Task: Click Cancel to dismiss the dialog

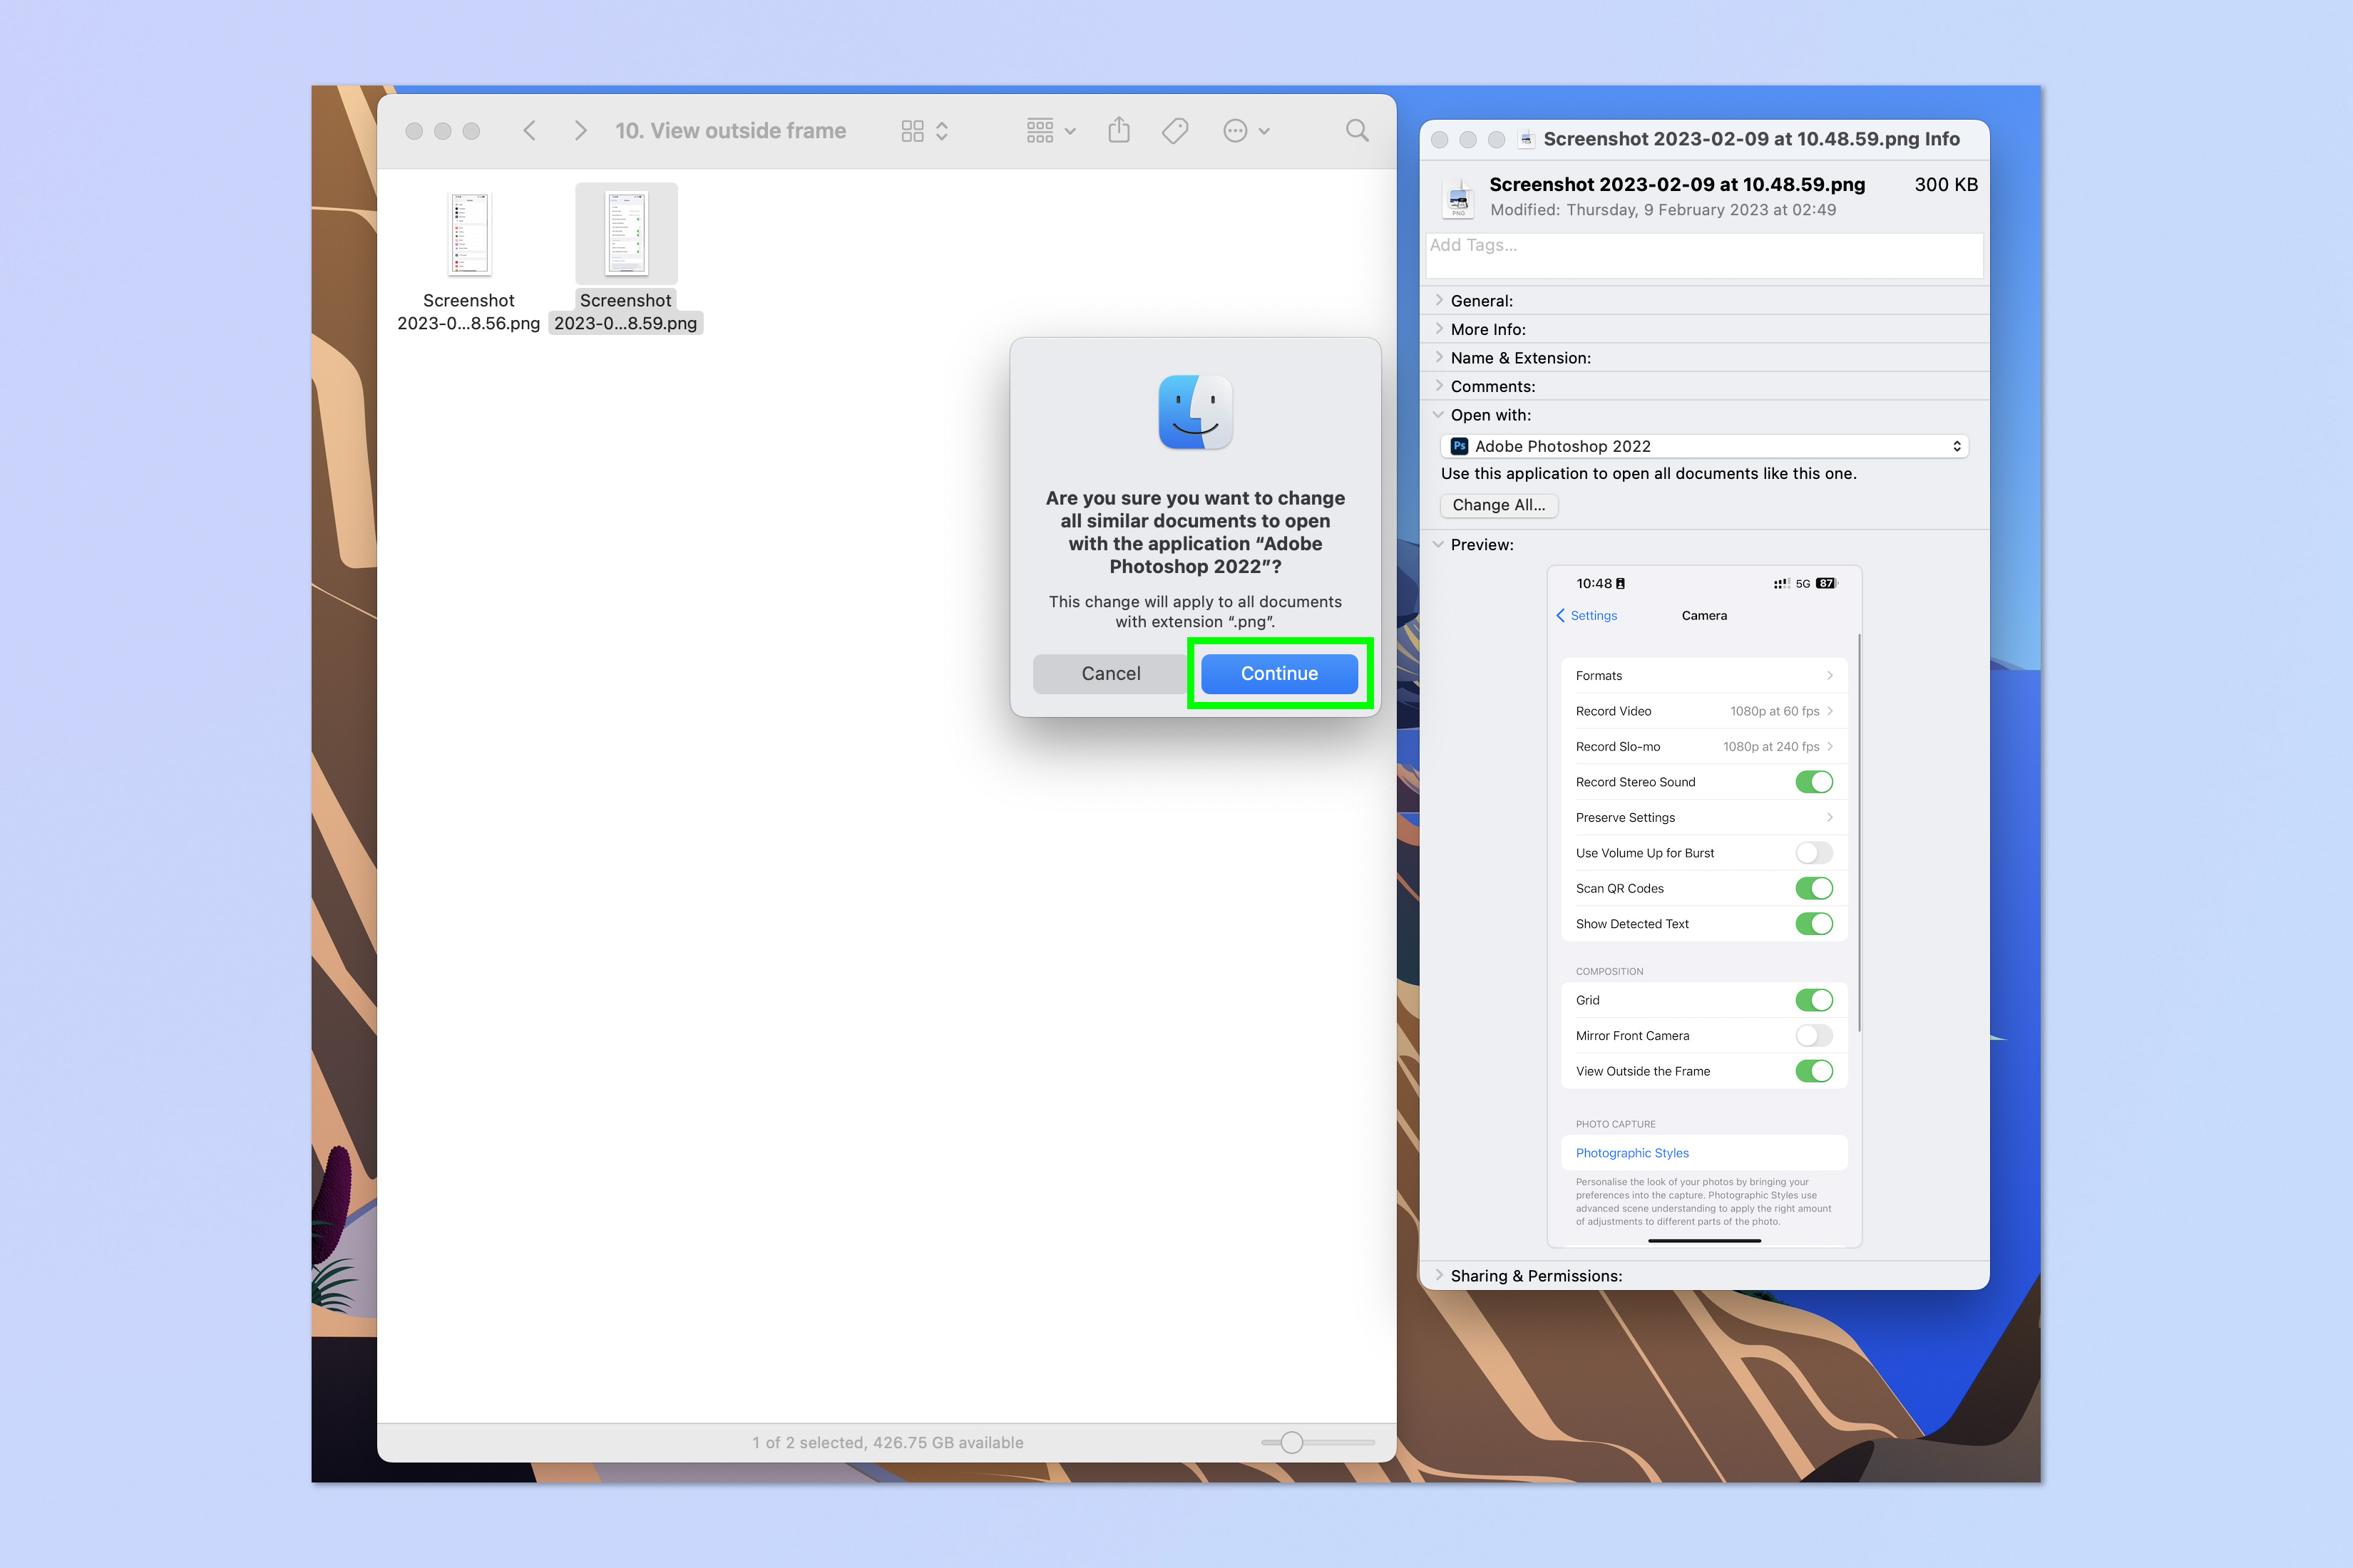Action: pyautogui.click(x=1112, y=672)
